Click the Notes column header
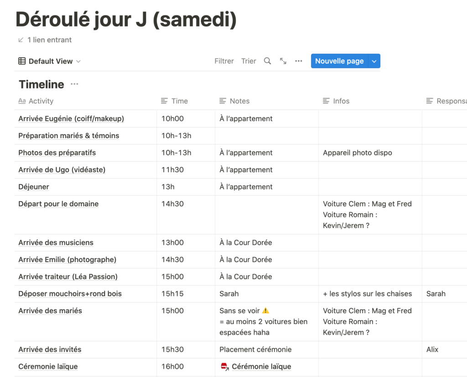467x377 pixels. click(239, 101)
